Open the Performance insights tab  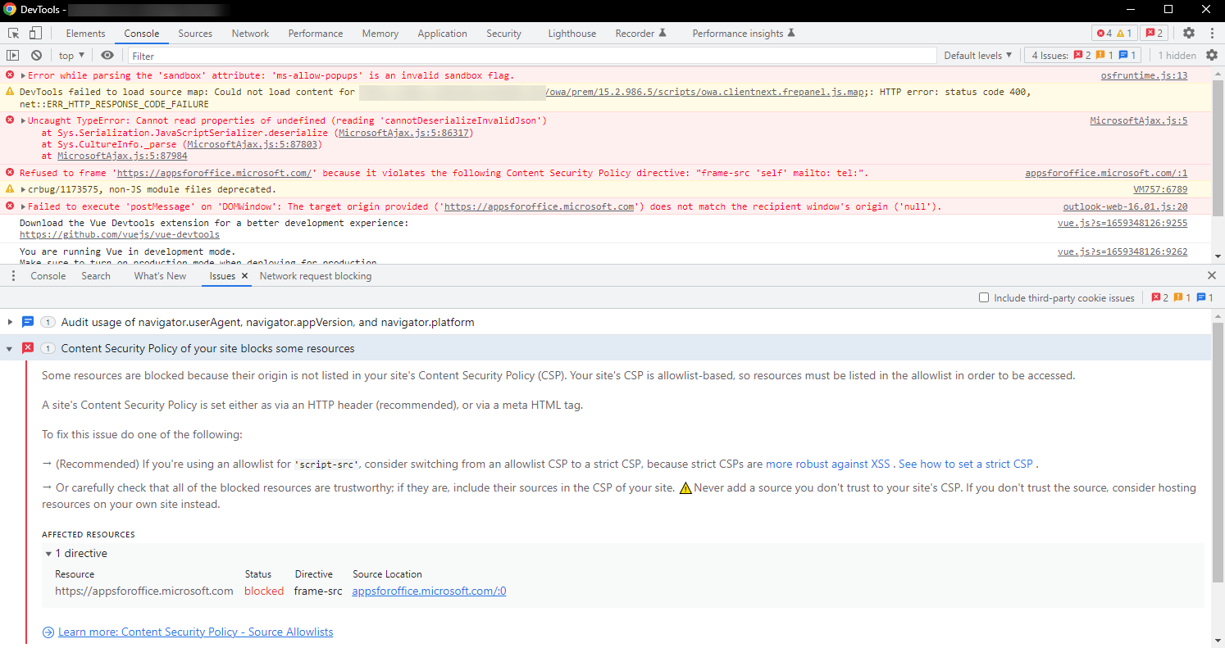pos(743,34)
